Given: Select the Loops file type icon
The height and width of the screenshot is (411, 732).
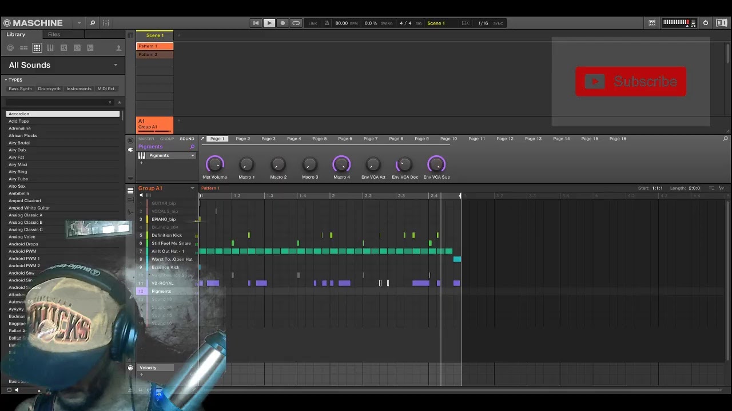Looking at the screenshot, I should pos(77,48).
